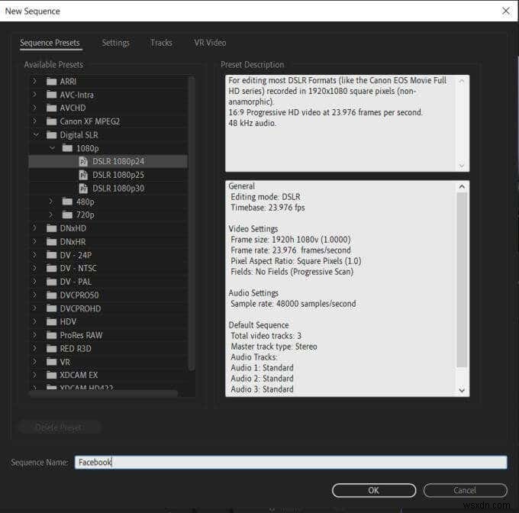Switch to the VR Video tab
This screenshot has height=513, width=519.
point(210,43)
